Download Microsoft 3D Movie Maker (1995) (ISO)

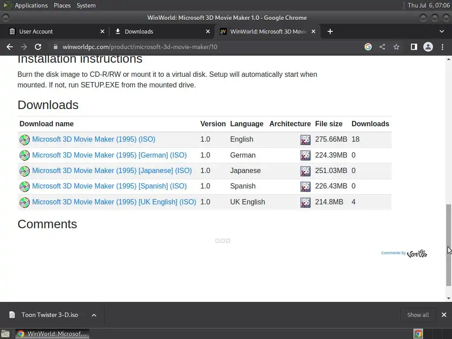(x=94, y=139)
